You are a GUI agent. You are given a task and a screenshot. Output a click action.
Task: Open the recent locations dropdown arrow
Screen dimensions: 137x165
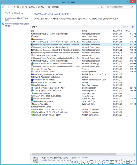11,7
